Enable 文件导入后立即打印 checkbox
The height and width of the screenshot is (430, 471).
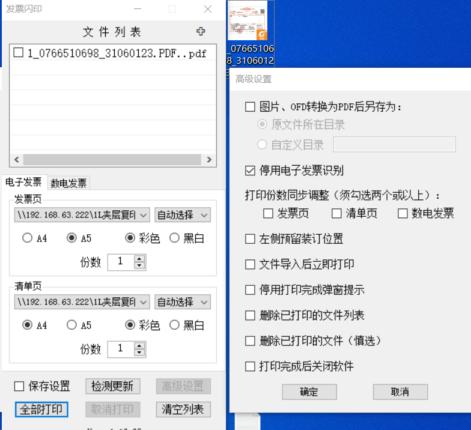click(250, 264)
